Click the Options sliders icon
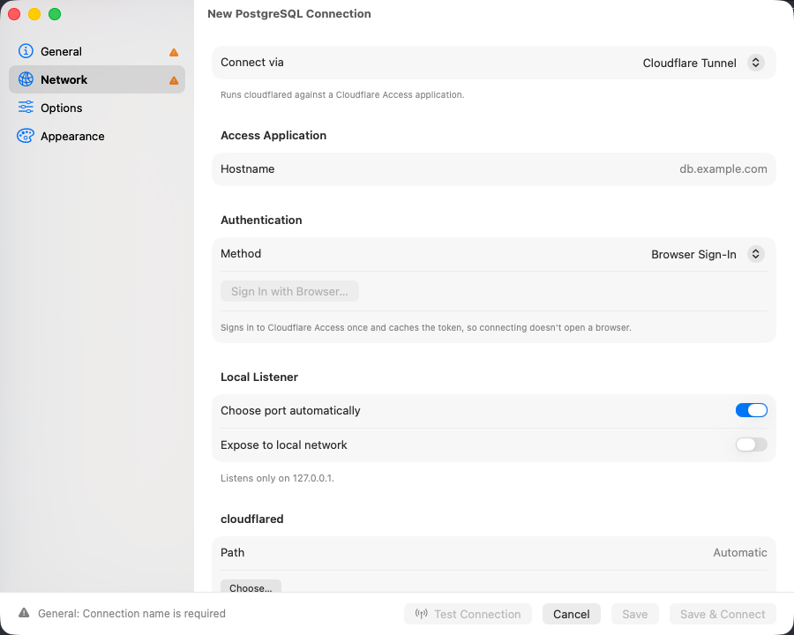The width and height of the screenshot is (794, 635). 26,108
